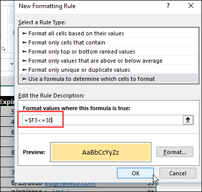This screenshot has width=202, height=192.
Task: Click the yellow AaBbCcYyZz preview swatch
Action: (101, 152)
